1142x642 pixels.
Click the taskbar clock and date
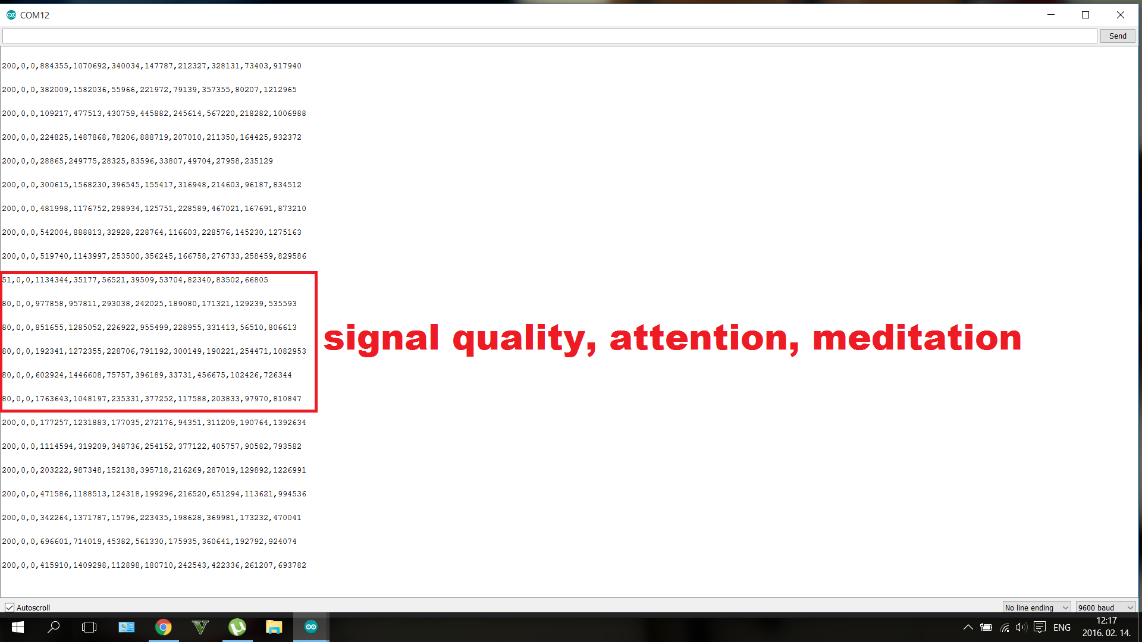pyautogui.click(x=1106, y=627)
